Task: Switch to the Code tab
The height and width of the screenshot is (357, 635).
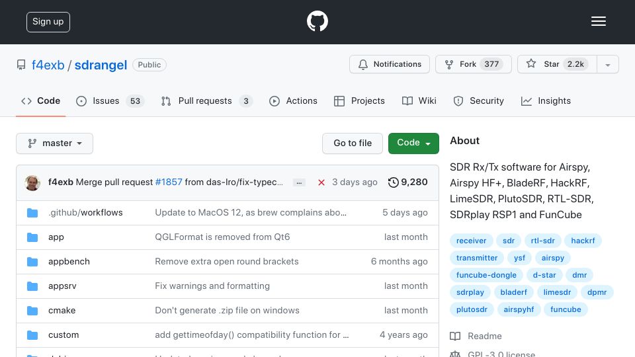Action: click(x=40, y=100)
